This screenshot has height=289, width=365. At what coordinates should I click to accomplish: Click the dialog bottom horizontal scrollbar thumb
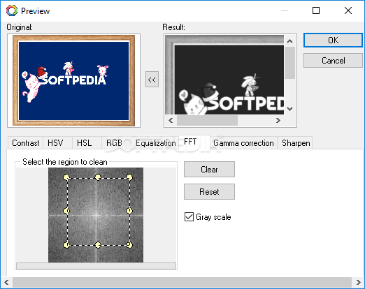point(182,282)
